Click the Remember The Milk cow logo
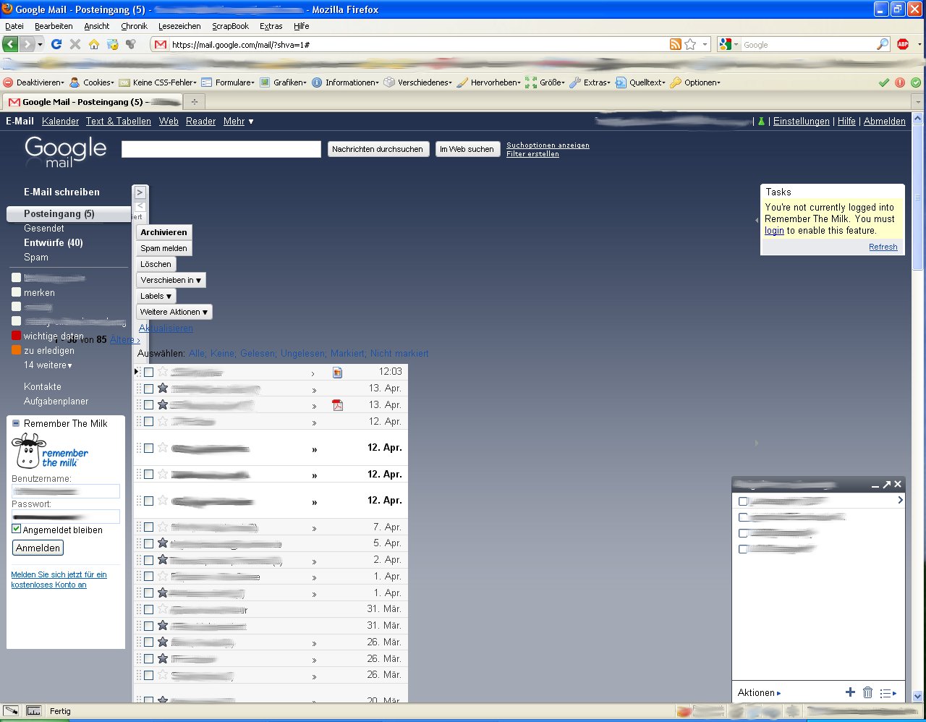Screen dimensions: 926x722 (29, 451)
